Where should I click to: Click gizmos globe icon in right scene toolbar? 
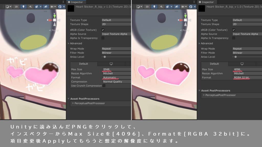(191, 7)
